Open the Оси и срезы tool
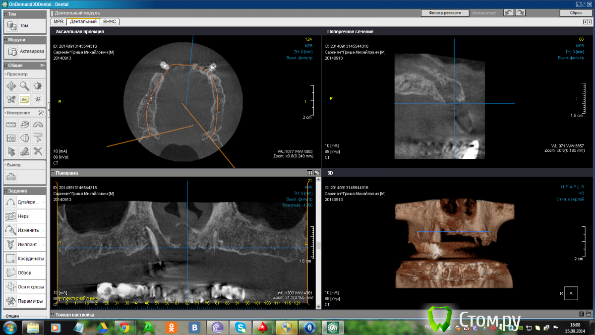Viewport: 595px width, 335px height. (24, 287)
